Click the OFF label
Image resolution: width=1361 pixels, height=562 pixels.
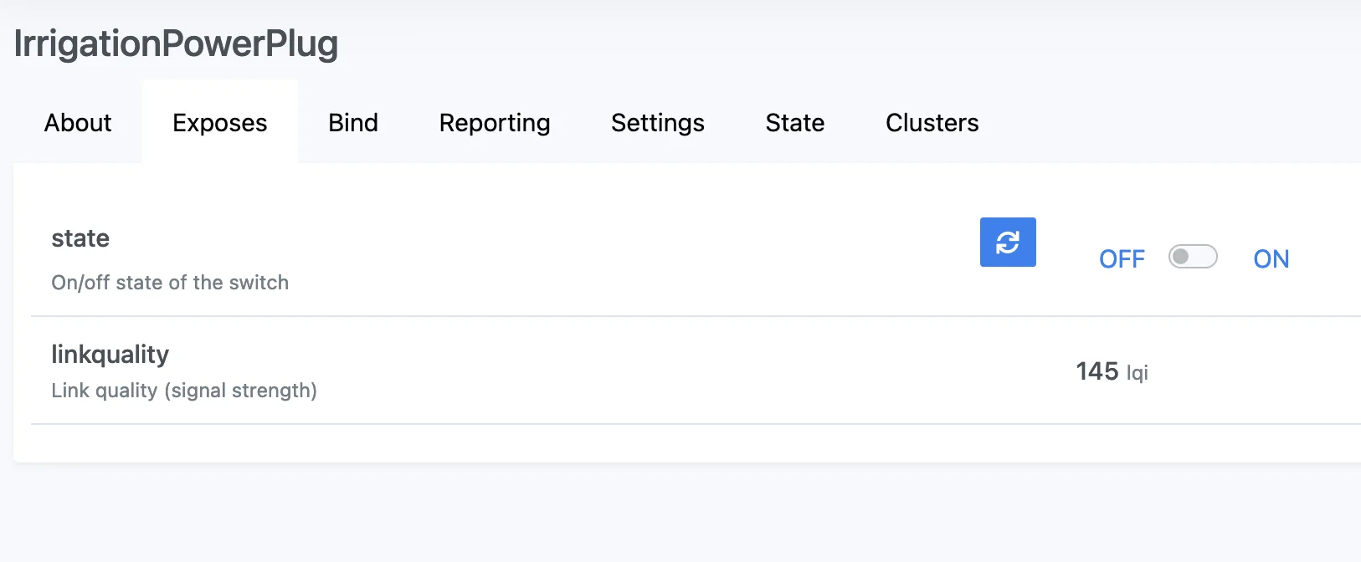point(1122,259)
